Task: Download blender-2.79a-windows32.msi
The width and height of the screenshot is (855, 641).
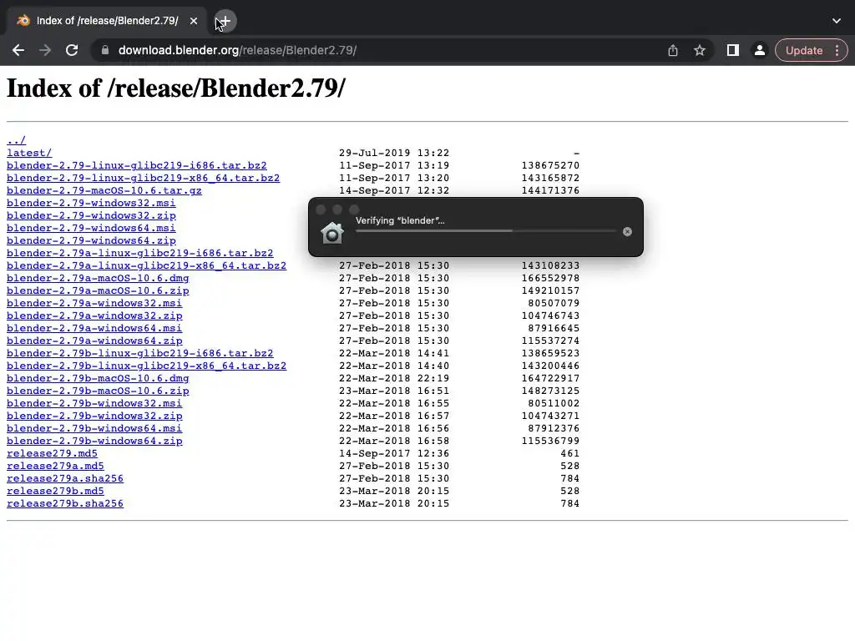Action: (x=94, y=303)
